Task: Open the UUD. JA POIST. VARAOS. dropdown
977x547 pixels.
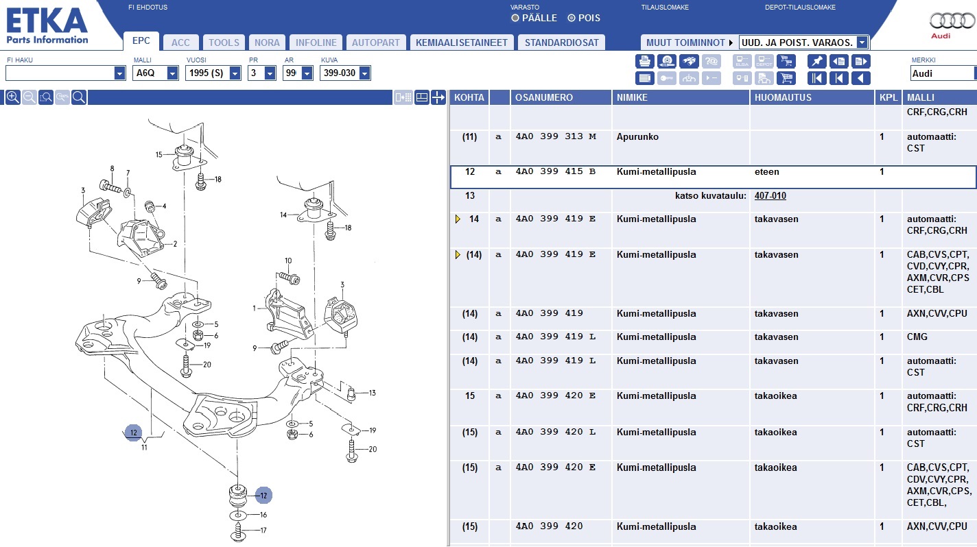Action: (862, 42)
